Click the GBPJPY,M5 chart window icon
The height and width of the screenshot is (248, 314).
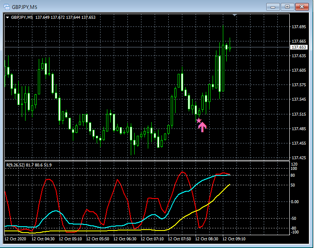tap(7, 7)
